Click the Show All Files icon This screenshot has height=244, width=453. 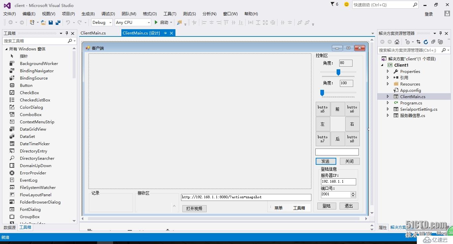[440, 42]
